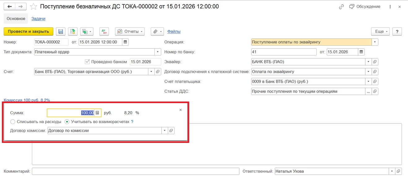Viewport: 408px width, 183px height.
Task: Open calendar picker next to document date
Action: [125, 42]
